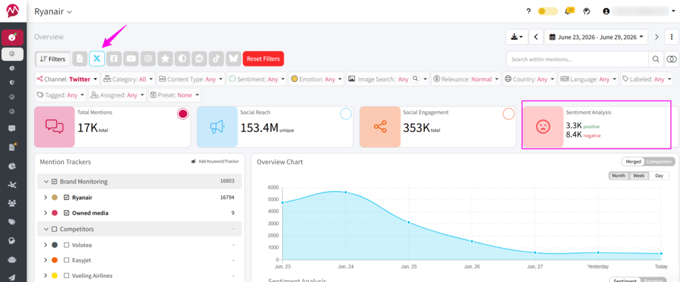Screen dimensions: 680x282
Task: Click the head icon beside notifications
Action: [x=587, y=12]
